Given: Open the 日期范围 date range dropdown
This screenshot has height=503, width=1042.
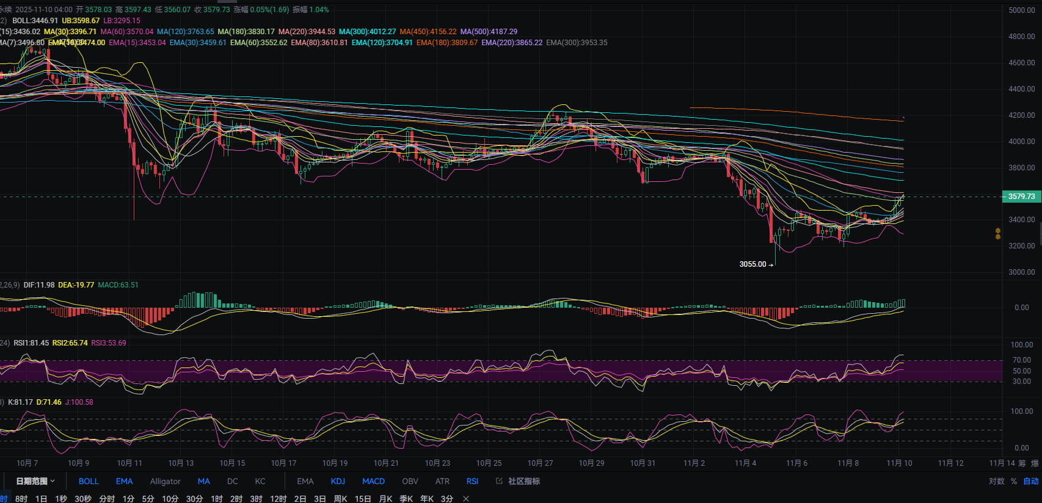Looking at the screenshot, I should (x=35, y=481).
